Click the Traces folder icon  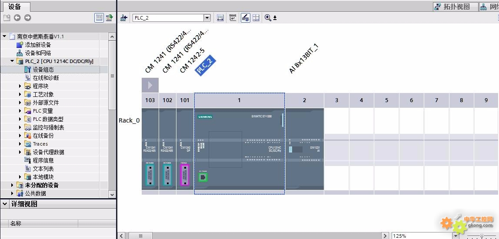tap(28, 144)
